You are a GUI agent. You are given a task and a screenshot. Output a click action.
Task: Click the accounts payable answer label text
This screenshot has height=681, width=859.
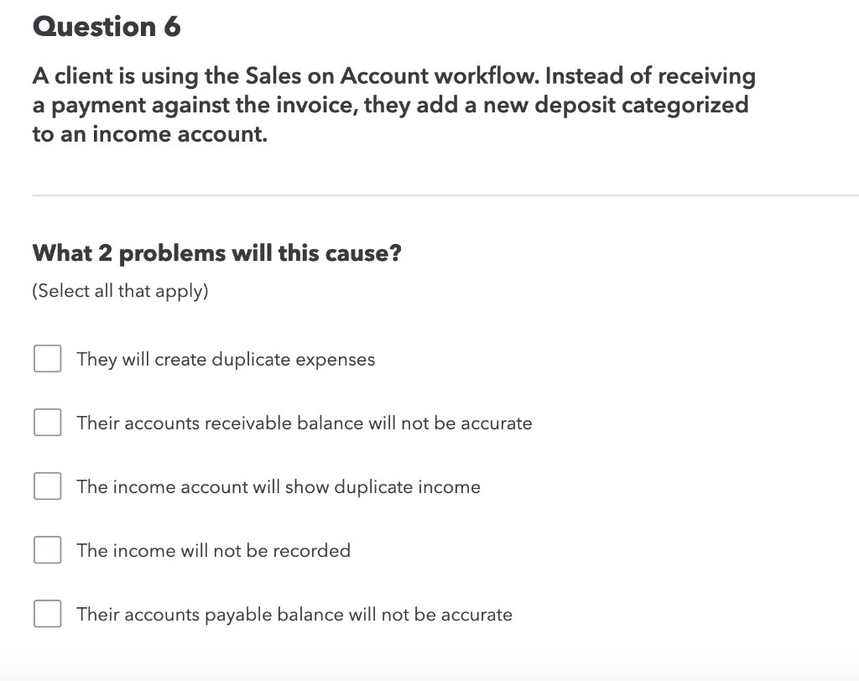pyautogui.click(x=294, y=614)
